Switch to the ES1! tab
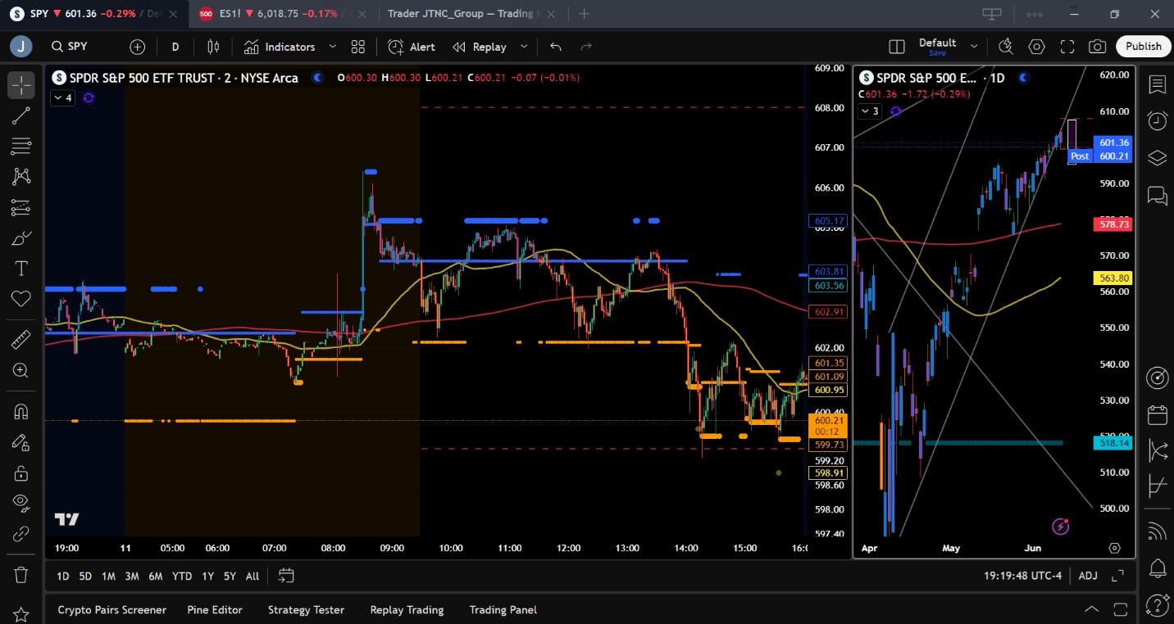The height and width of the screenshot is (624, 1174). click(x=284, y=14)
